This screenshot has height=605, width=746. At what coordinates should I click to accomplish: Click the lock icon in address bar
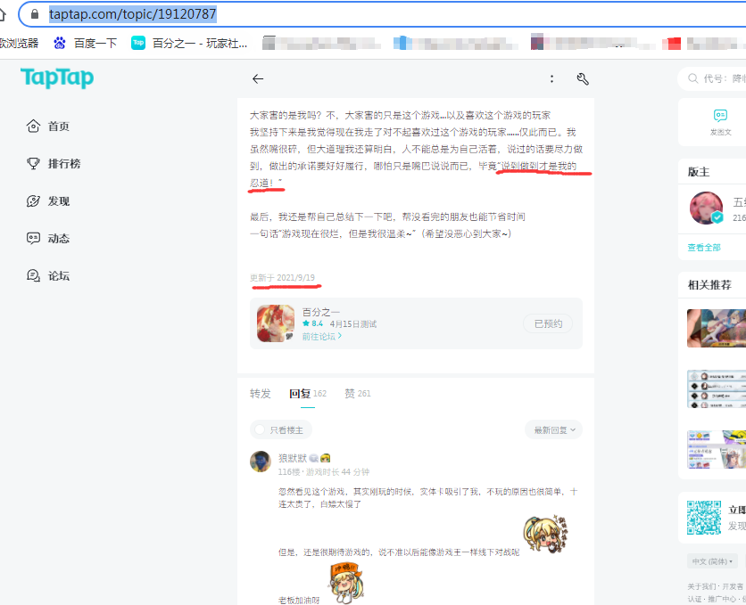pyautogui.click(x=34, y=14)
